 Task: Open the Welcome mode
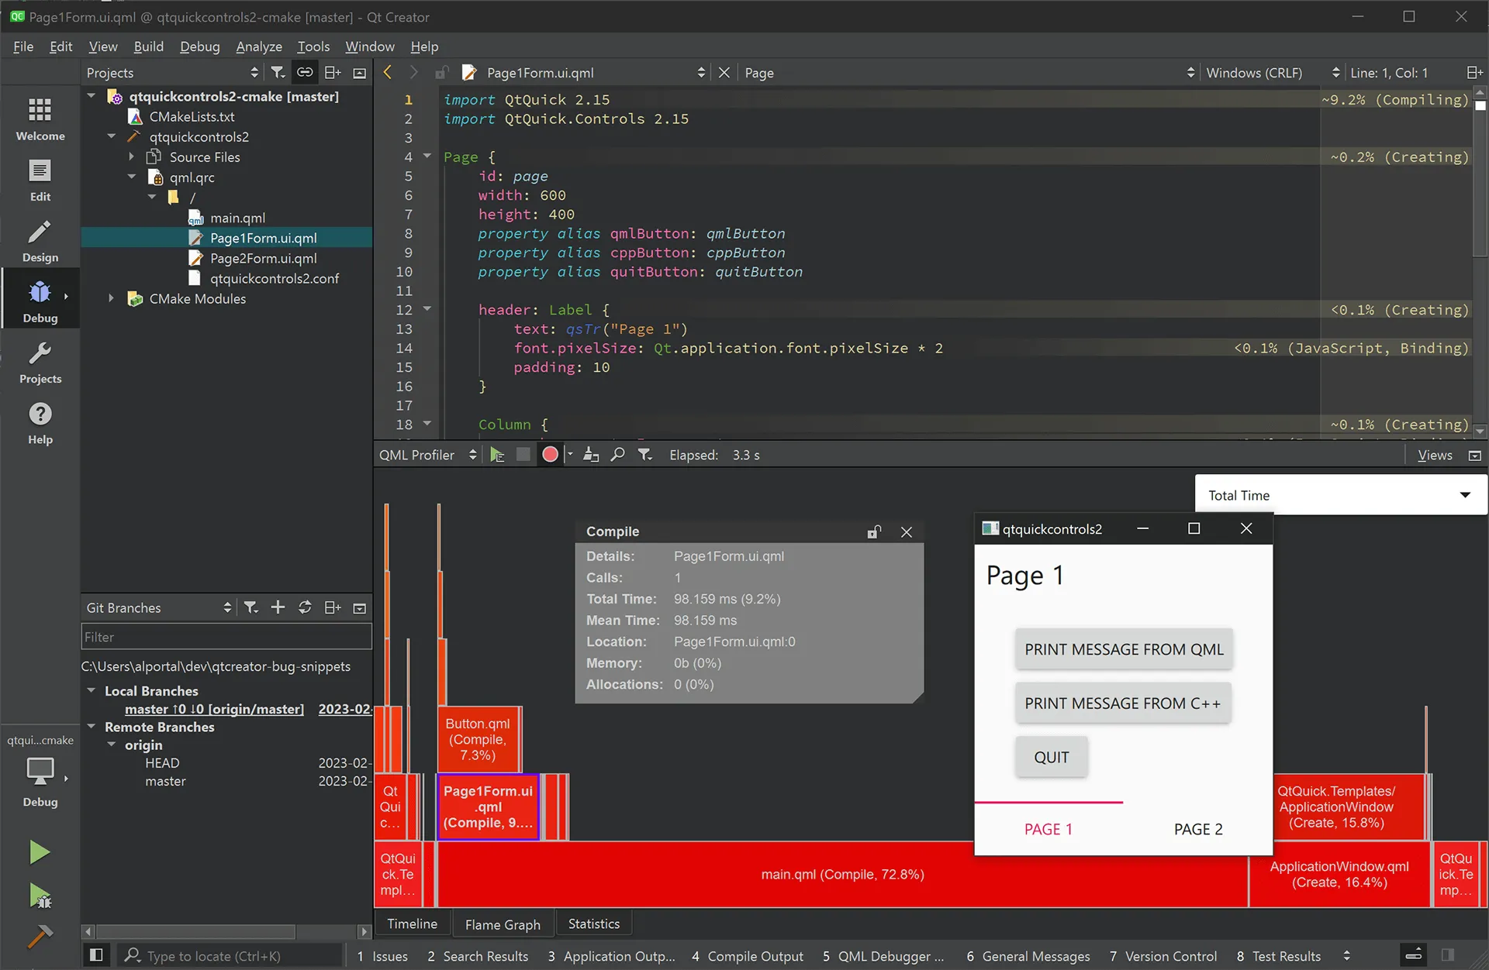40,119
